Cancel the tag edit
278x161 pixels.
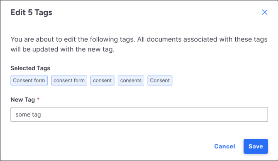[225, 147]
